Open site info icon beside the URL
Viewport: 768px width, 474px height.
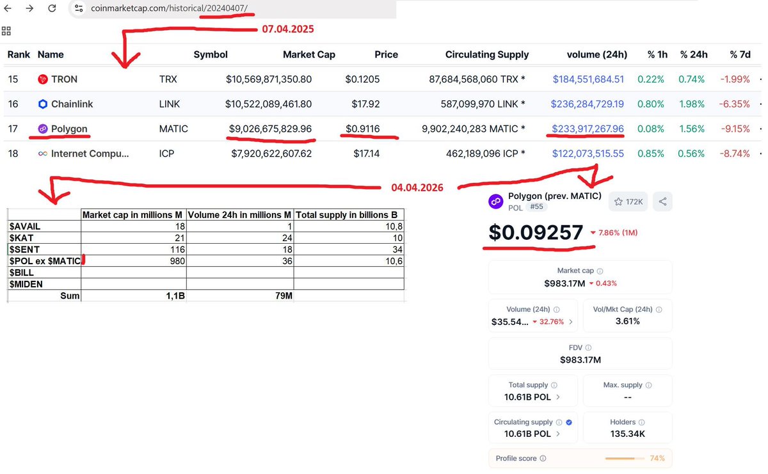coord(78,8)
